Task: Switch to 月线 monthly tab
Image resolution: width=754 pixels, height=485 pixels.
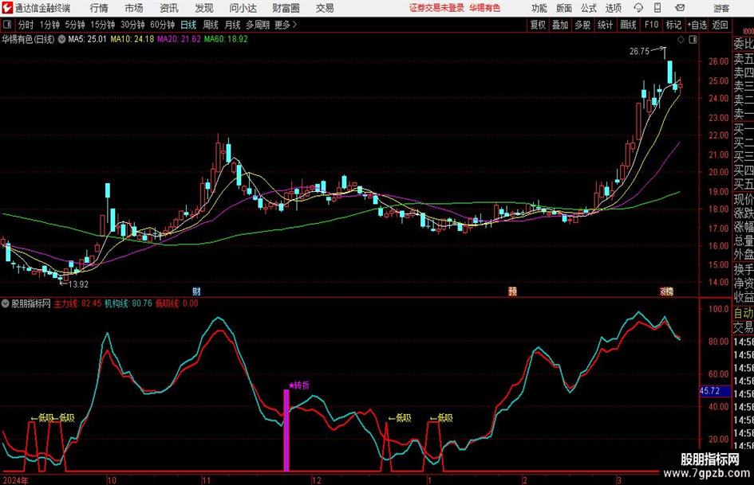Action: pos(232,25)
